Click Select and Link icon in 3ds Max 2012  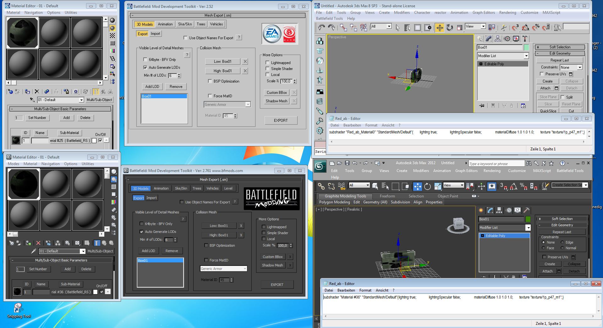(321, 186)
